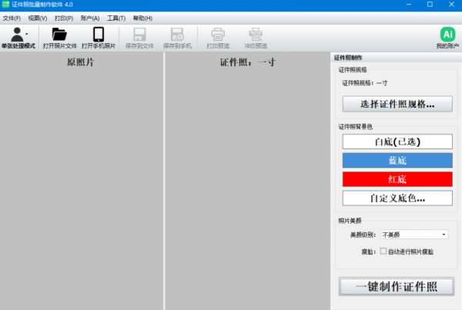
Task: Open the 打印(P) menu
Action: pyautogui.click(x=64, y=18)
